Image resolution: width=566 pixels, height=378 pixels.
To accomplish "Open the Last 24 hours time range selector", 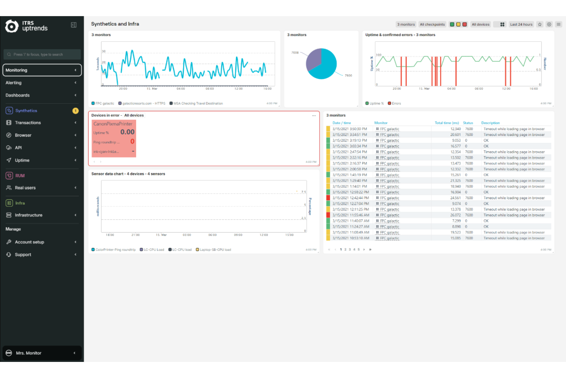I will [x=521, y=24].
